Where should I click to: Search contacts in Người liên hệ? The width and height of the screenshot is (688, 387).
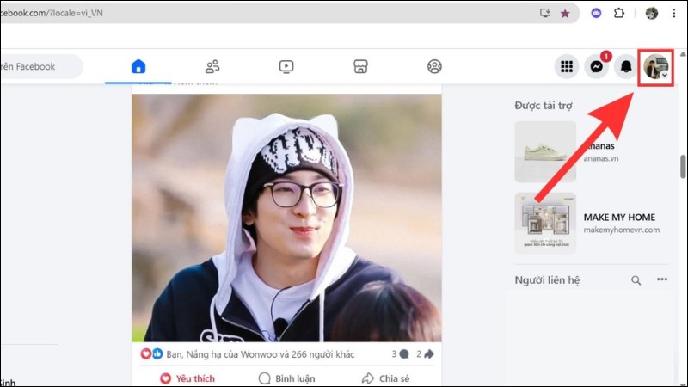click(x=636, y=280)
